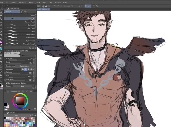Screen dimensions: 171x127
Task: Toggle Snap to Special Ruler icon
Action: tap(90, 6)
